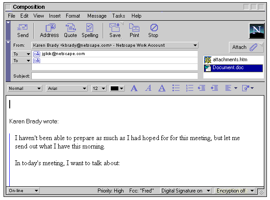Open the Tasks menu
The height and width of the screenshot is (200, 270).
pos(118,15)
